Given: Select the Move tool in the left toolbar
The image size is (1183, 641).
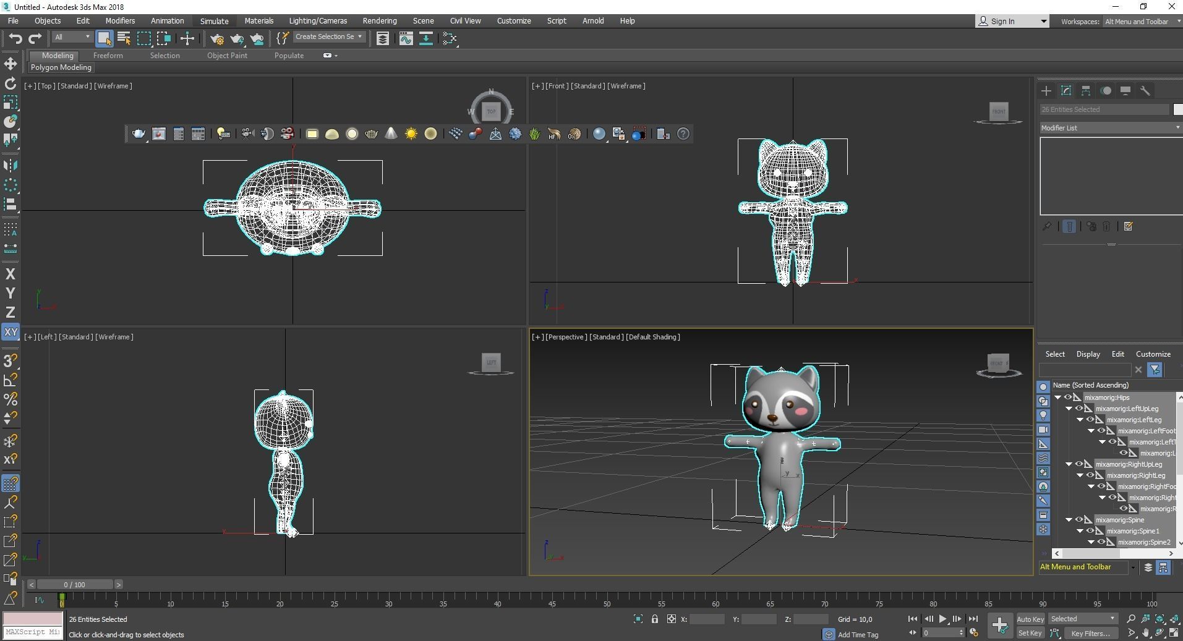Looking at the screenshot, I should pyautogui.click(x=11, y=64).
